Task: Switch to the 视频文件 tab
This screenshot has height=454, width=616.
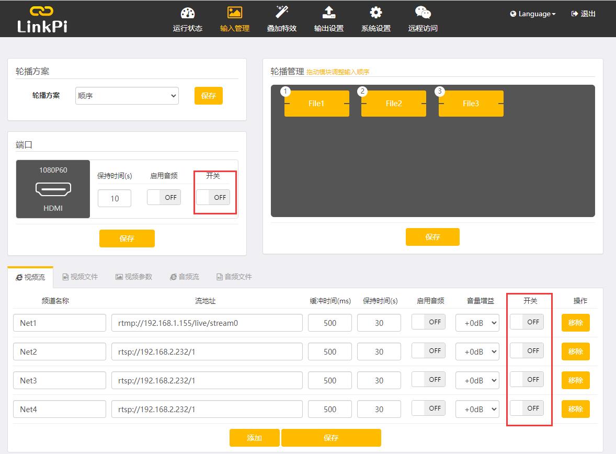Action: click(x=80, y=277)
